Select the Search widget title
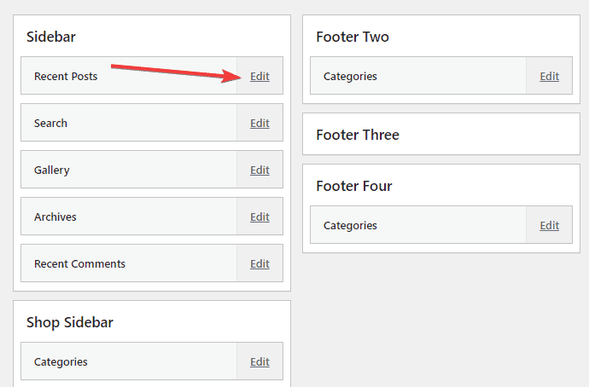Image resolution: width=589 pixels, height=387 pixels. click(50, 124)
